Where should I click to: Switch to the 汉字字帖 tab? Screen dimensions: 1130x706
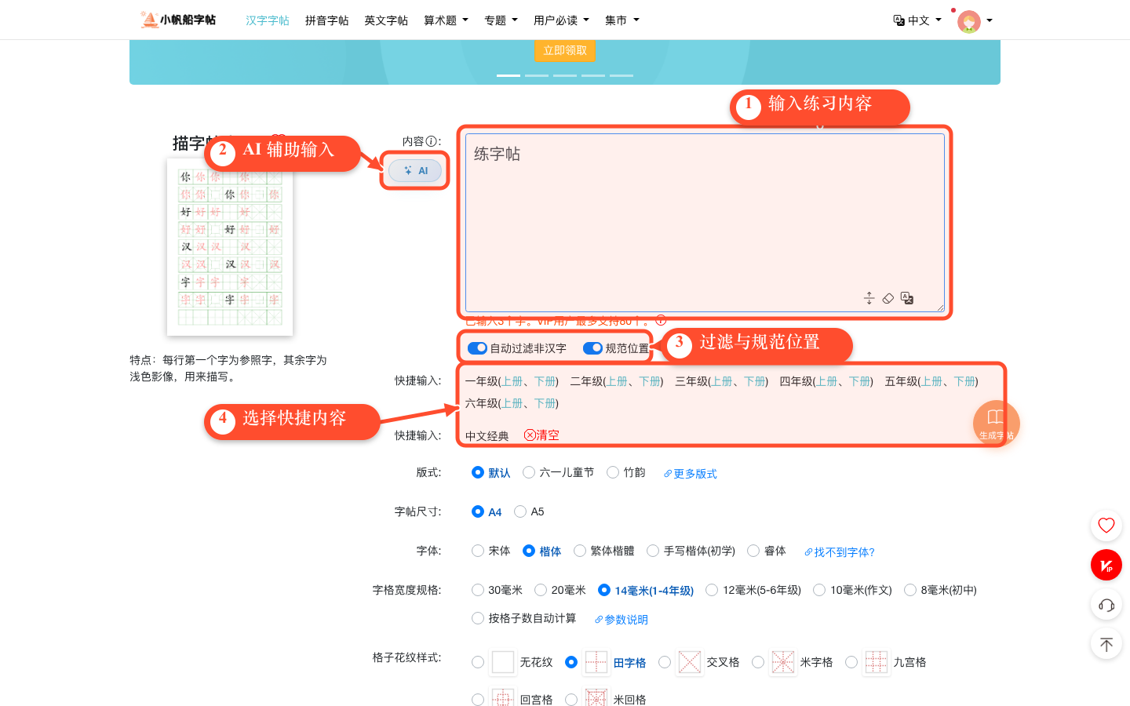coord(268,20)
